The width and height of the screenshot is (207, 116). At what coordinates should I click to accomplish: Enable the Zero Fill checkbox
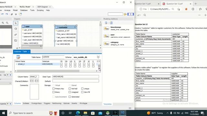point(82,92)
